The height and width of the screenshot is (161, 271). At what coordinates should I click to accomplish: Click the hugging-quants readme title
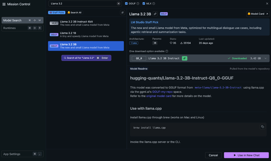[x=182, y=78]
